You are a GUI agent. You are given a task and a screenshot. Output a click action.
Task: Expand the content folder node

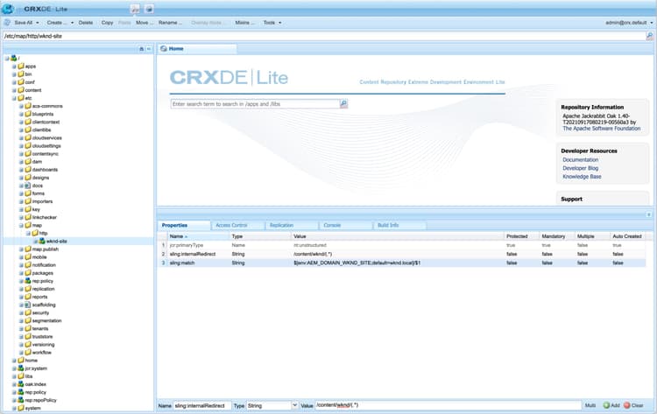(14, 90)
